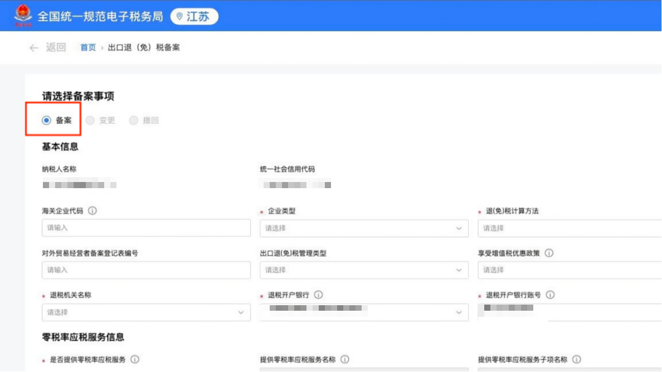Click info icon beside 退税开户银行
The height and width of the screenshot is (372, 662).
point(319,295)
